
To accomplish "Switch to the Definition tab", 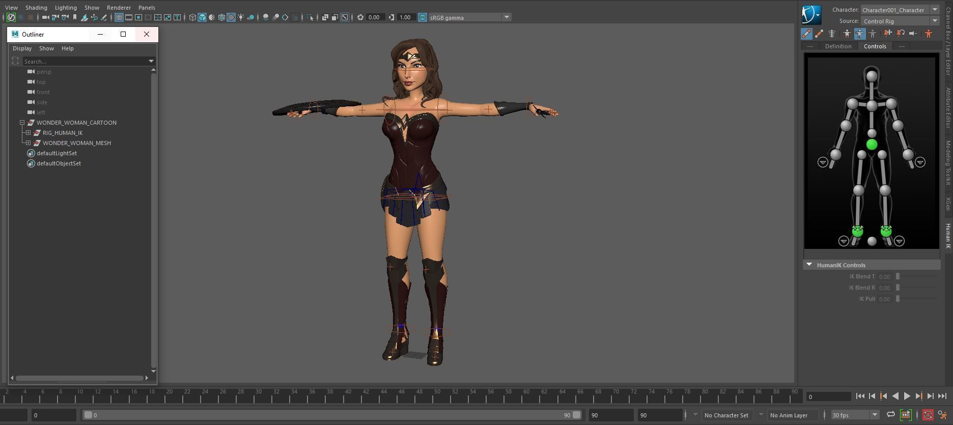I will coord(838,46).
